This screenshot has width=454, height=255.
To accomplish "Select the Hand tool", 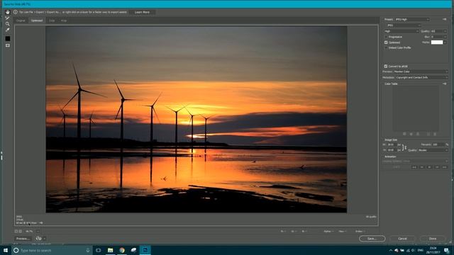I will point(8,12).
